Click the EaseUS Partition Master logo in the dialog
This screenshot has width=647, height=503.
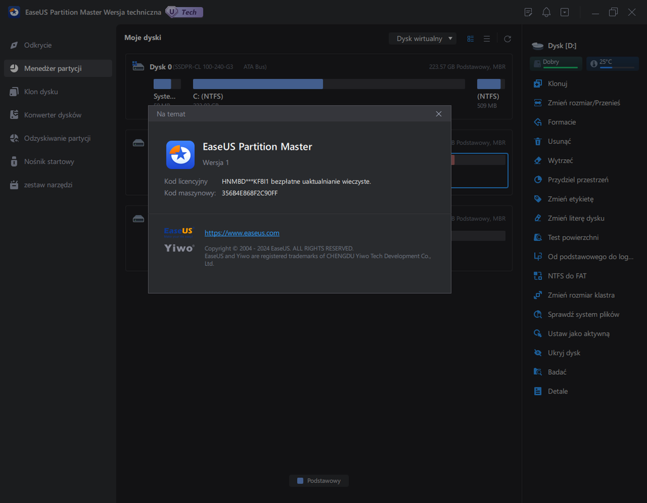coord(180,155)
